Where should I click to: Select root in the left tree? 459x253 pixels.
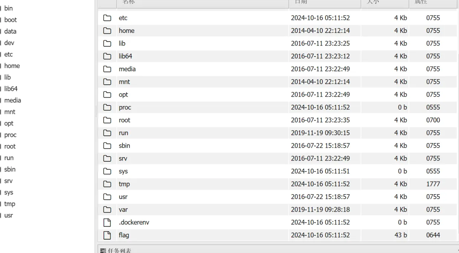click(10, 146)
